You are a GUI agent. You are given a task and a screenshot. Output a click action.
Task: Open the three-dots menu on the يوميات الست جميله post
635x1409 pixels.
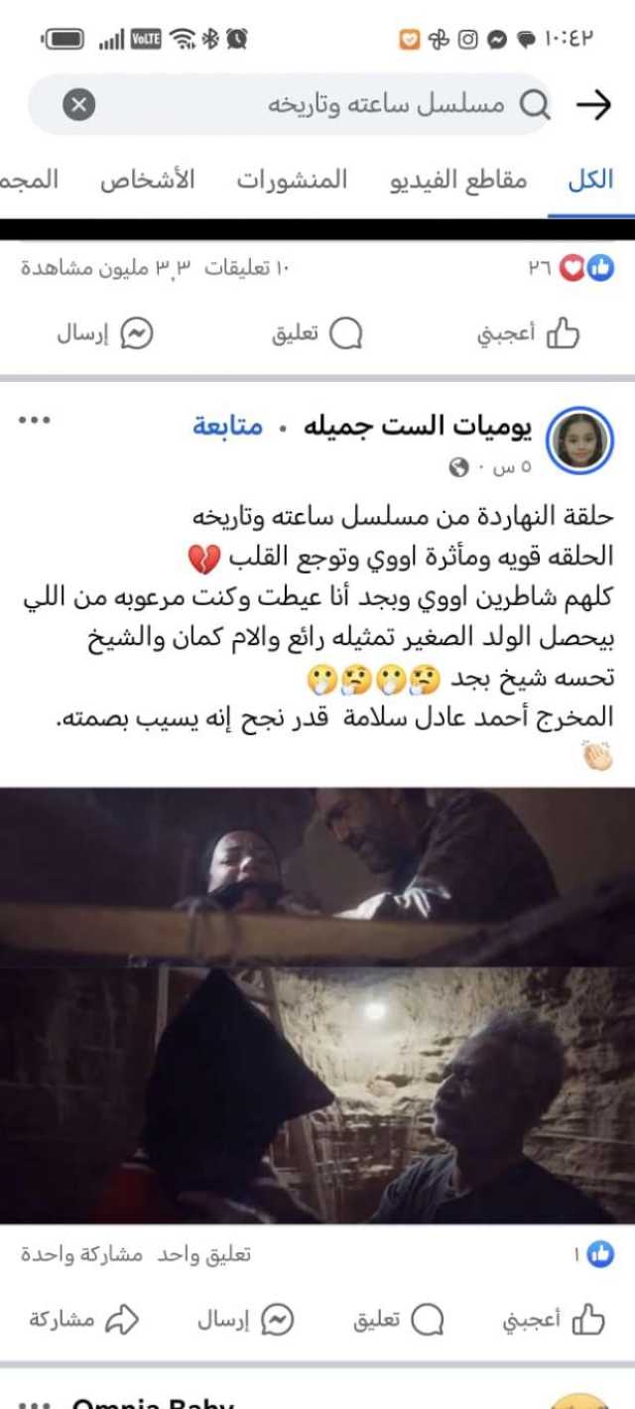pyautogui.click(x=34, y=420)
